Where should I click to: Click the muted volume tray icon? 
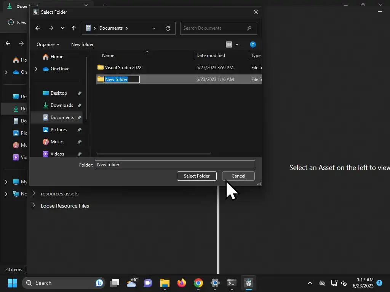344,283
